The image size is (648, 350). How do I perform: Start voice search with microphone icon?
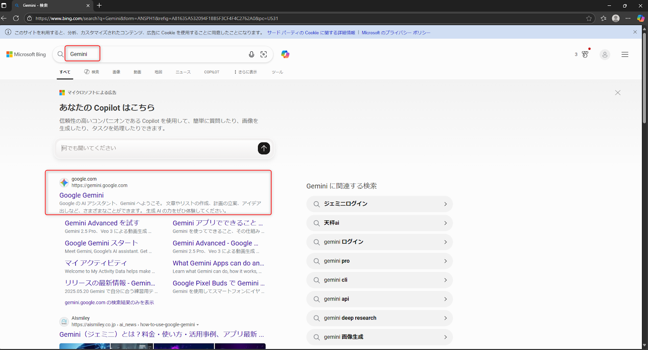pos(252,54)
